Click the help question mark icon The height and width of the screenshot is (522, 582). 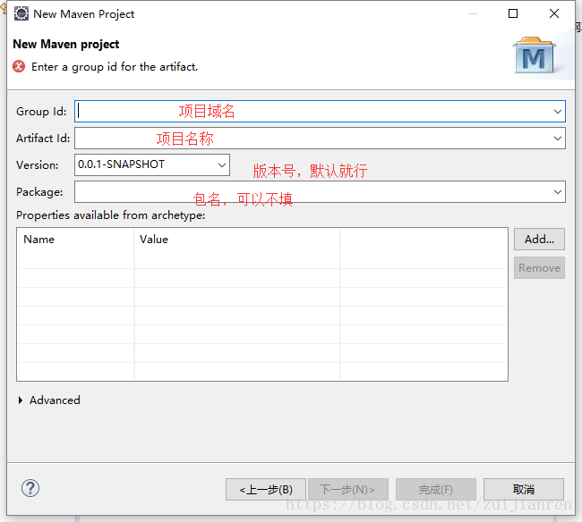pyautogui.click(x=30, y=488)
